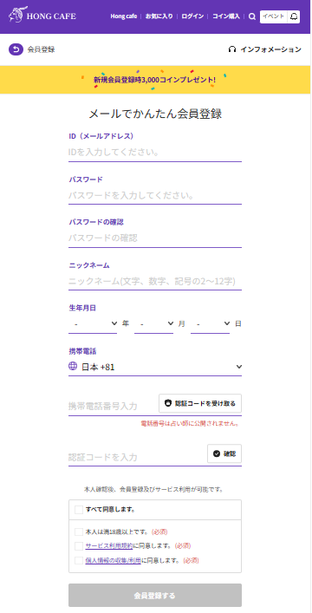Open お気に入り in top navigation

(159, 16)
